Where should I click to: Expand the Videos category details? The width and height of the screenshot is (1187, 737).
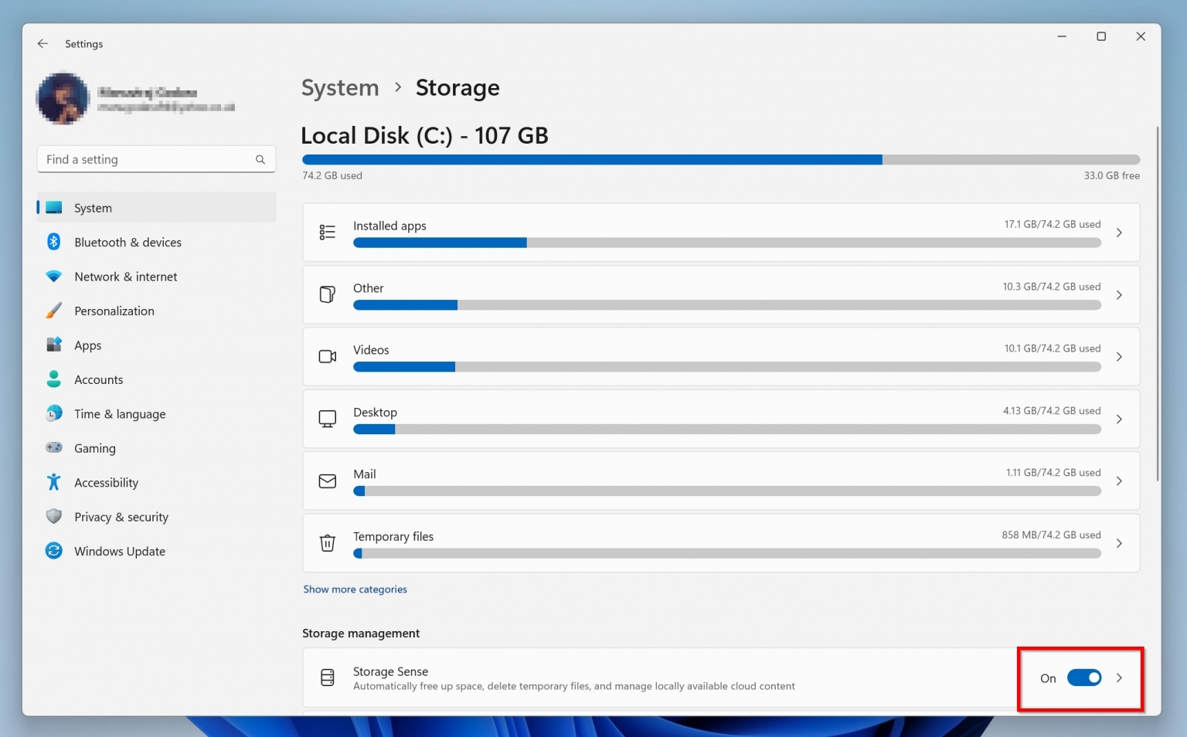point(1119,357)
